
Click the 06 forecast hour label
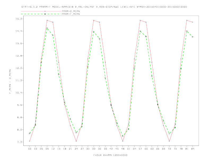pyautogui.click(x=41, y=149)
